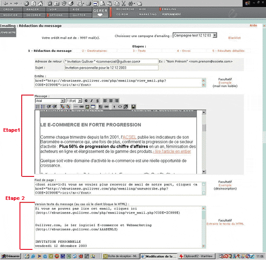Decrease the indent in the editor
The width and height of the screenshot is (266, 260).
click(49, 107)
